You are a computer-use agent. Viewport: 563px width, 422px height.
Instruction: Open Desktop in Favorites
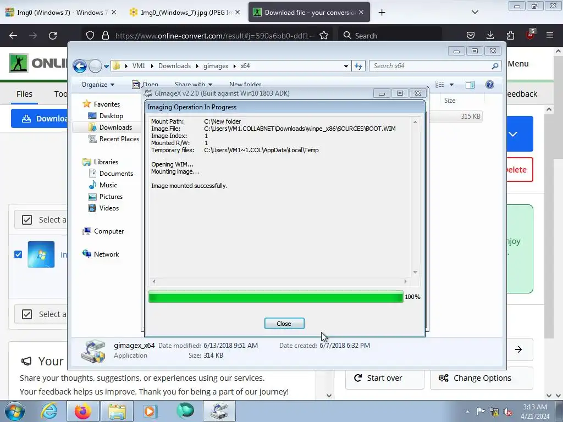tap(111, 116)
